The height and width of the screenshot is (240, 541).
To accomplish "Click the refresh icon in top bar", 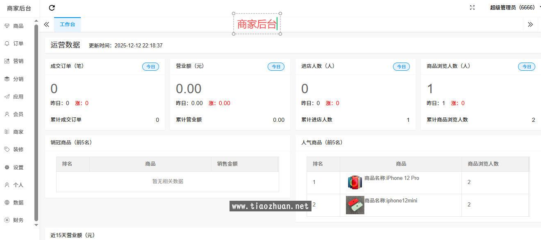I will [x=52, y=8].
